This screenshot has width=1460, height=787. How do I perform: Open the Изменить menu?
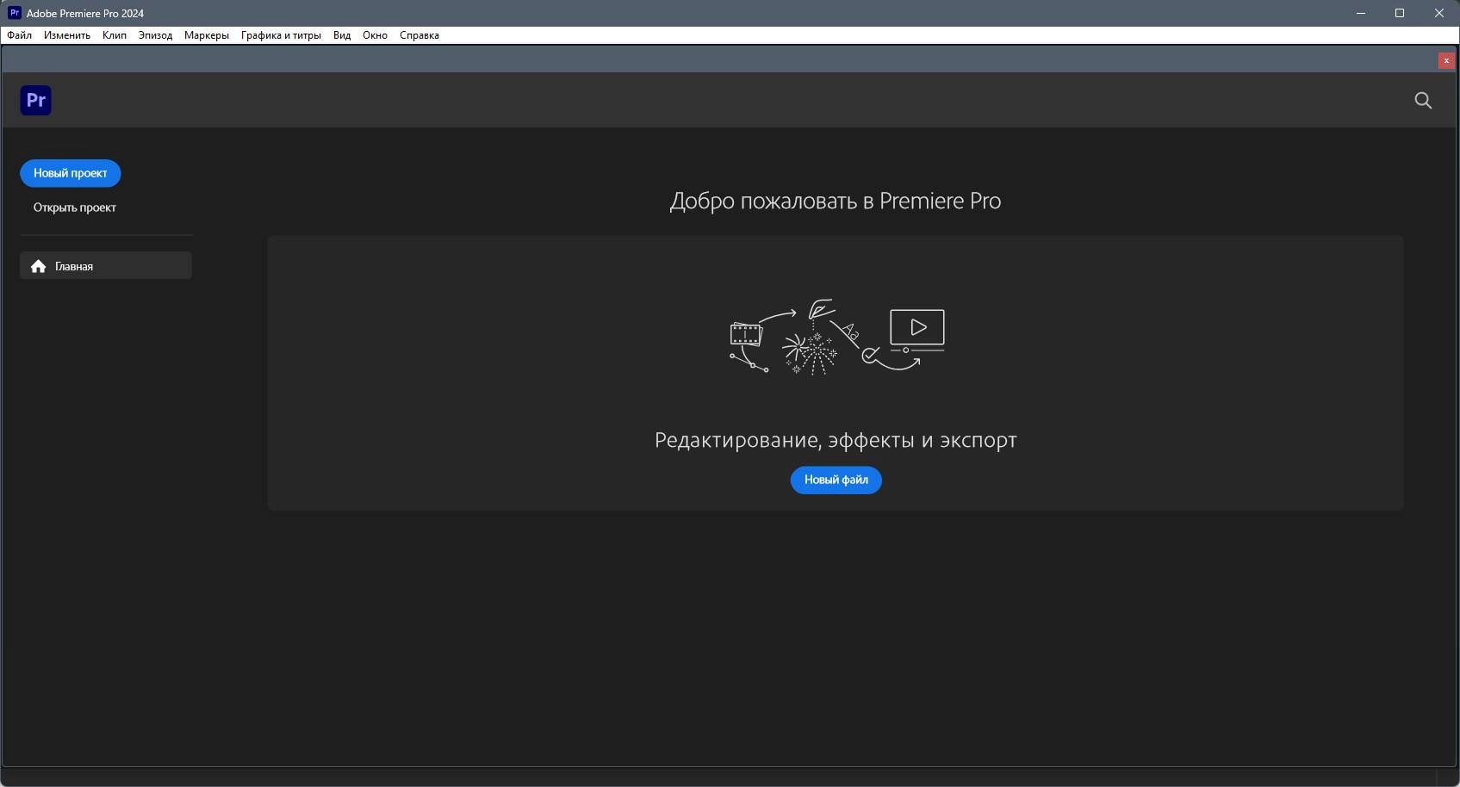point(67,35)
